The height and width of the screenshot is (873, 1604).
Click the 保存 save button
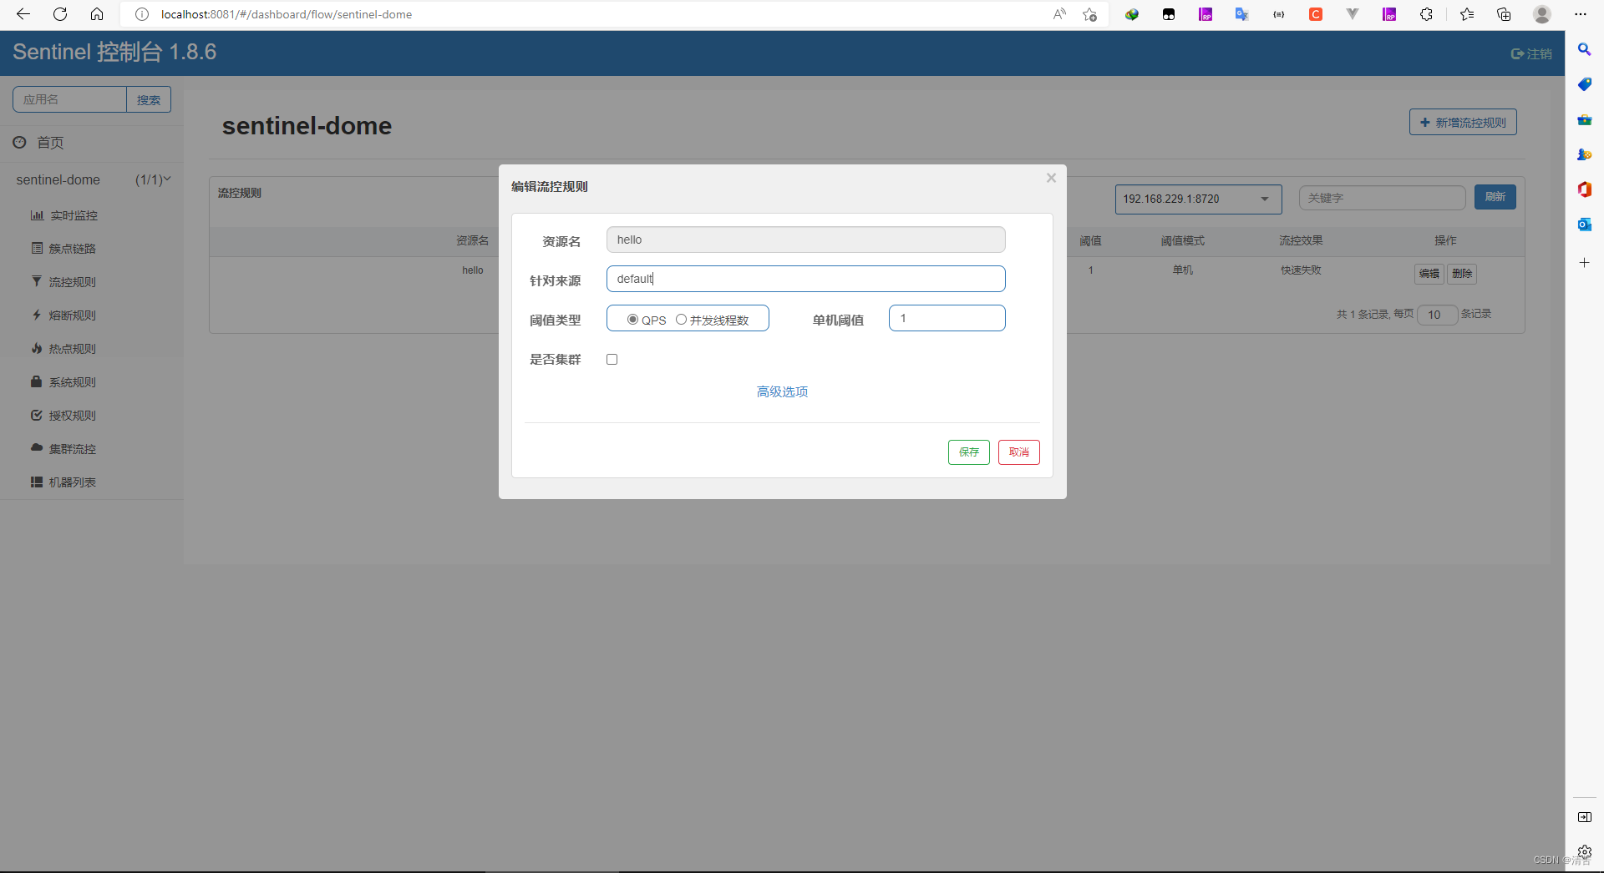(x=968, y=452)
